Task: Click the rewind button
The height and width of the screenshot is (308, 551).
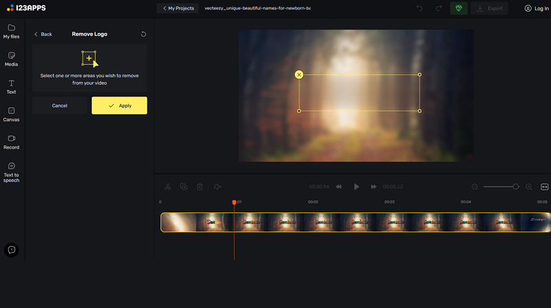Action: coord(339,187)
